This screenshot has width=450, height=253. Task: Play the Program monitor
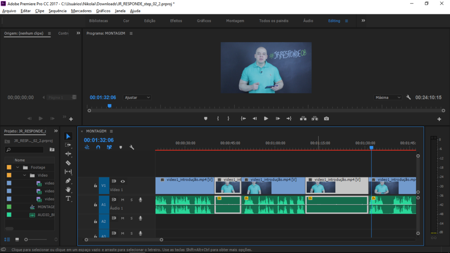click(x=266, y=119)
